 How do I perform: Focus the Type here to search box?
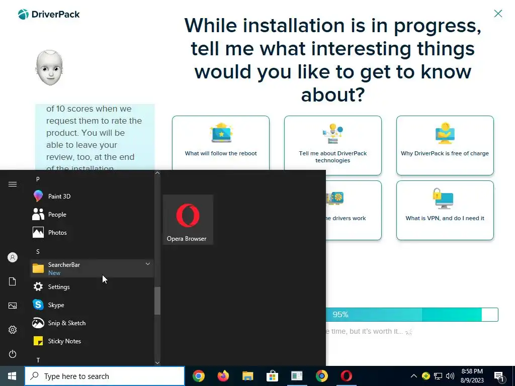105,376
